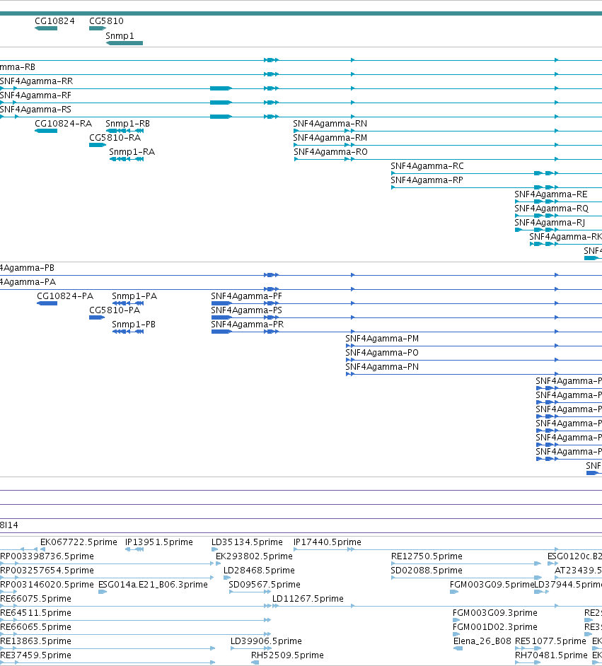Click the SNF4Agamma-RK transcript label

565,237
